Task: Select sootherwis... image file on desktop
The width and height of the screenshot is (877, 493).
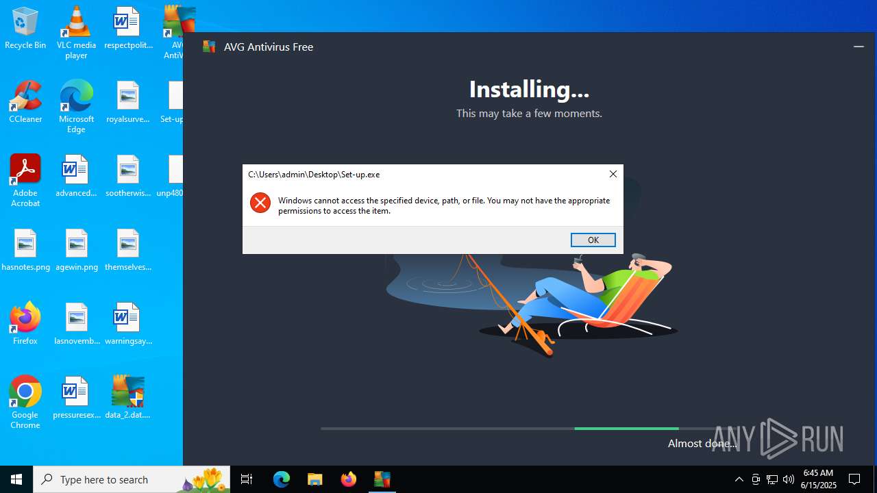Action: click(x=128, y=177)
